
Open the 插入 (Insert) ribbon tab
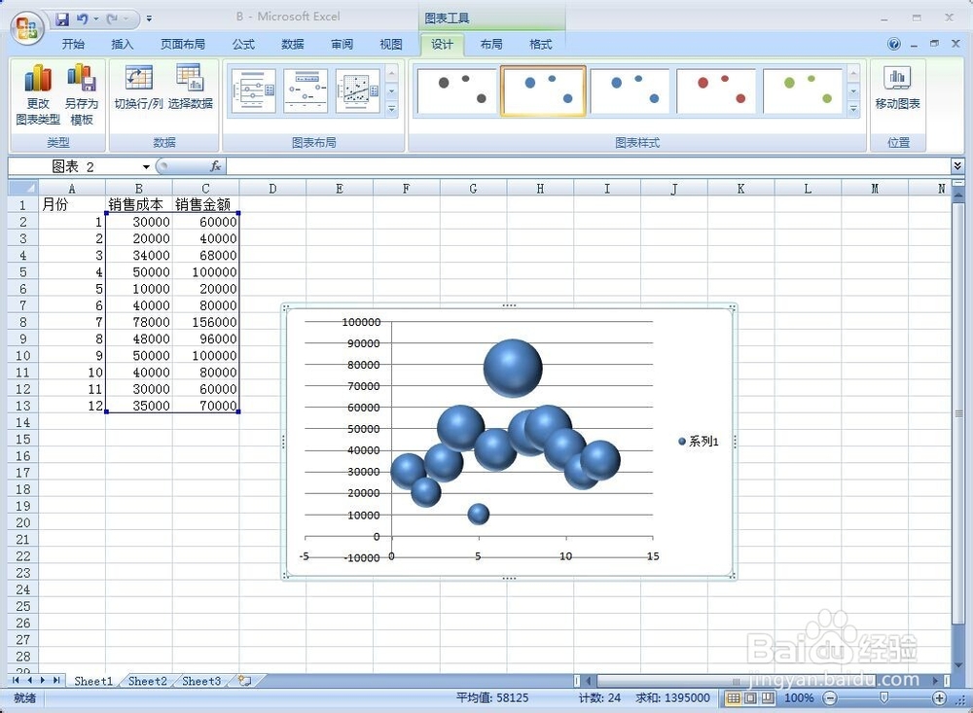click(122, 44)
